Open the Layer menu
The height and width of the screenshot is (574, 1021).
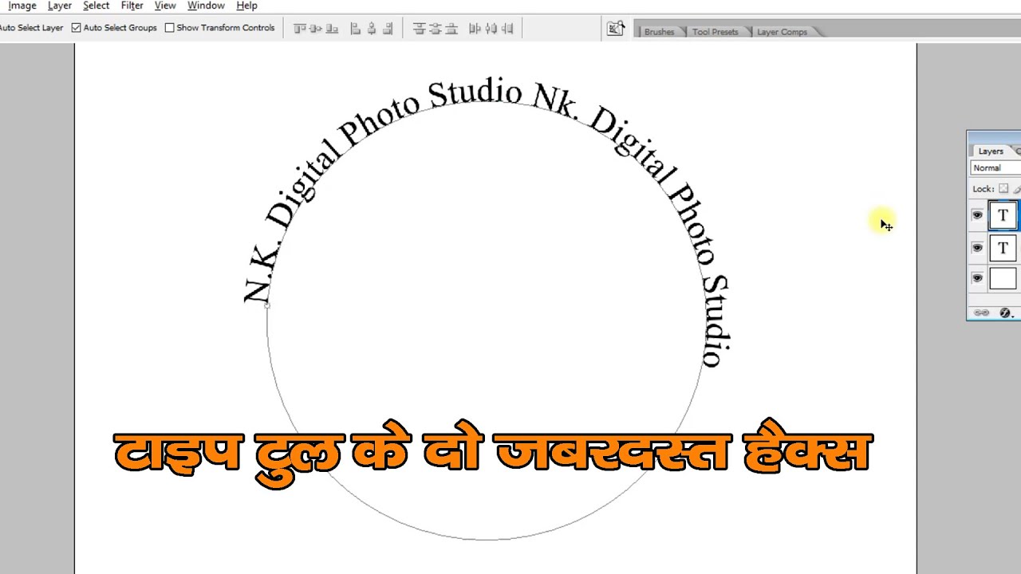click(x=60, y=6)
